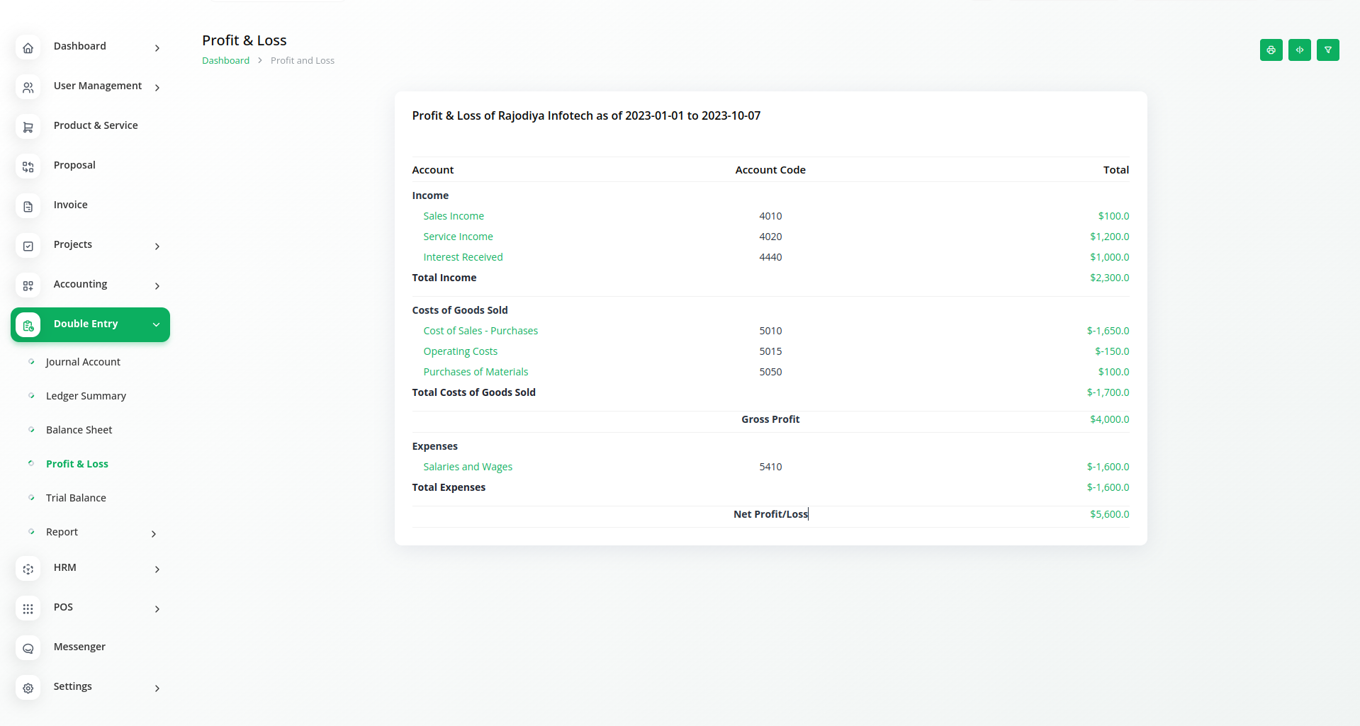
Task: Expand the Report submenu arrow
Action: (154, 534)
